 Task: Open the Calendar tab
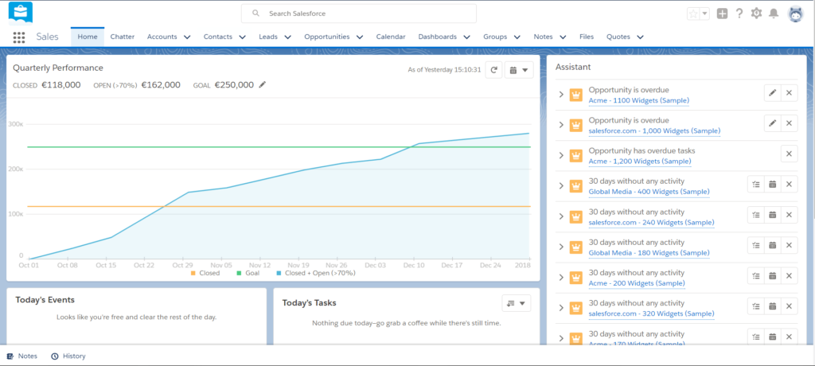click(x=391, y=37)
